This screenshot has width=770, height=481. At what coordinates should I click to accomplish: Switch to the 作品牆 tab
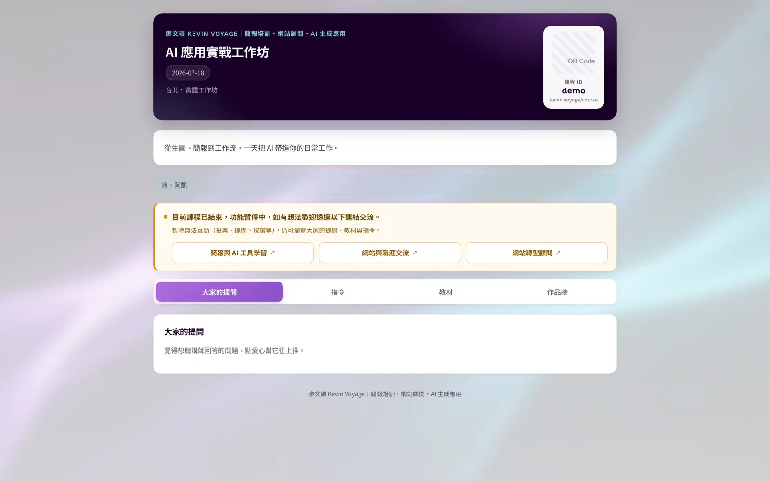557,292
